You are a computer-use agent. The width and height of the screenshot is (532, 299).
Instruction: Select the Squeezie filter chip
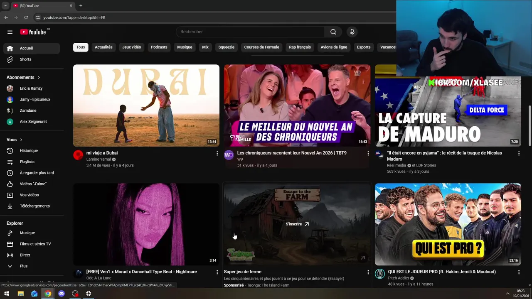point(227,47)
